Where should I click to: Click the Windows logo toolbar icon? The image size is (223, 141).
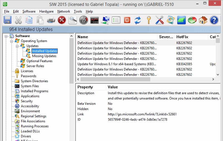point(171,20)
